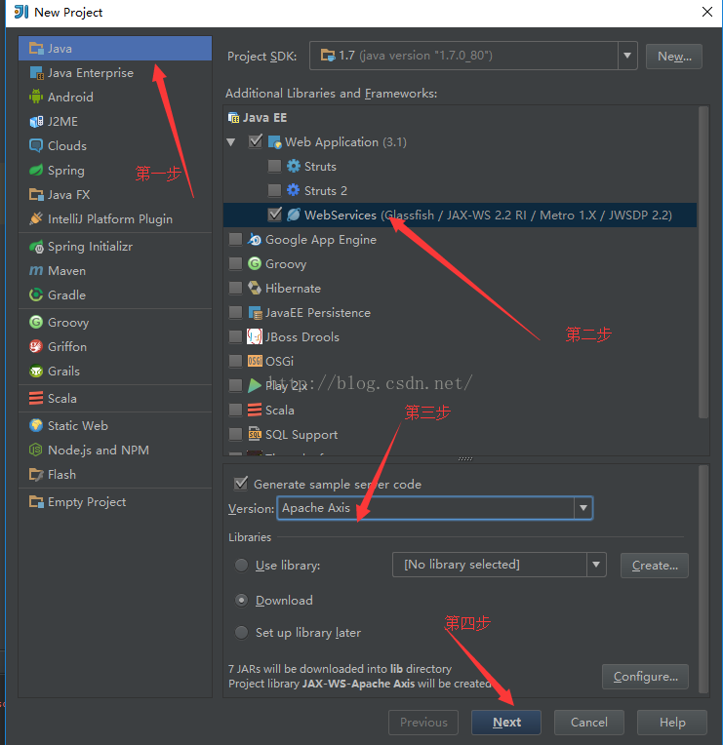
Task: Open the Project SDK dropdown arrow
Action: 627,56
